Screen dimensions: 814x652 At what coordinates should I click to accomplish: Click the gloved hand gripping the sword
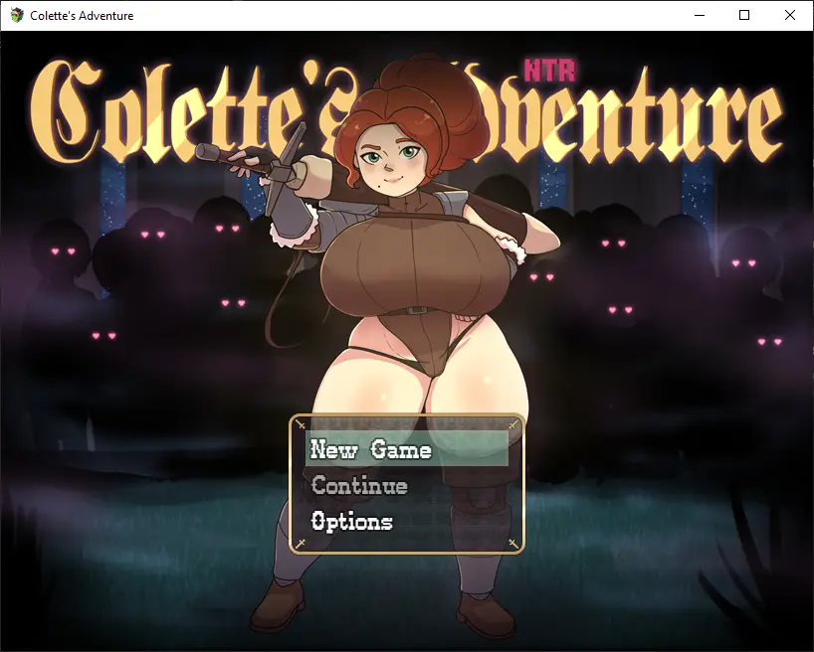254,159
